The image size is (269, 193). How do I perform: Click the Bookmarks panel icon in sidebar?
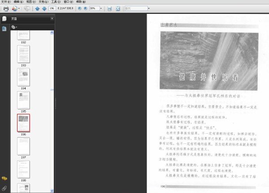[4, 29]
